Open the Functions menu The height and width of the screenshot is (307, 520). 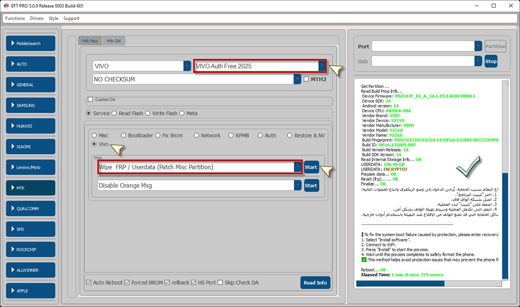[x=15, y=18]
